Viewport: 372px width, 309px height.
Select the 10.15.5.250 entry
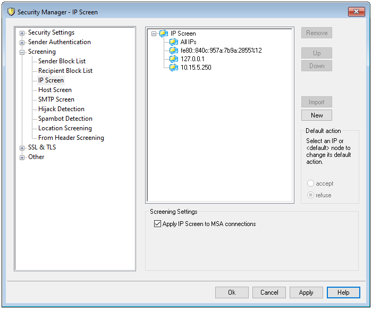tap(196, 68)
